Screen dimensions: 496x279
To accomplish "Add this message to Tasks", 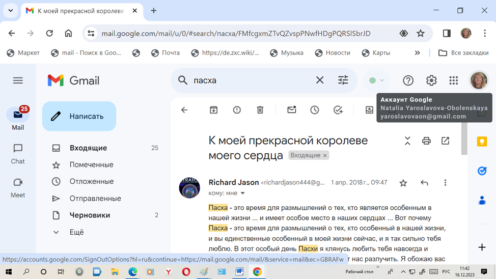I will (x=338, y=110).
